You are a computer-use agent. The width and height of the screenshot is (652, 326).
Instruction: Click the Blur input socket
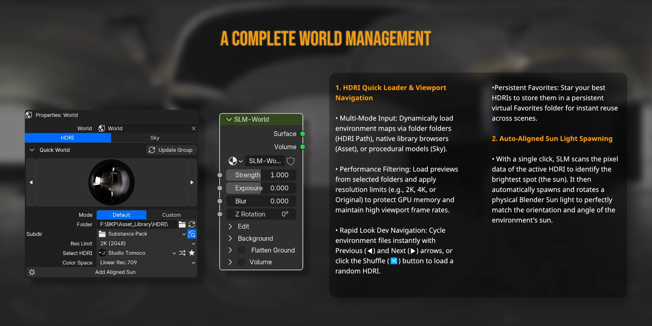tap(220, 201)
